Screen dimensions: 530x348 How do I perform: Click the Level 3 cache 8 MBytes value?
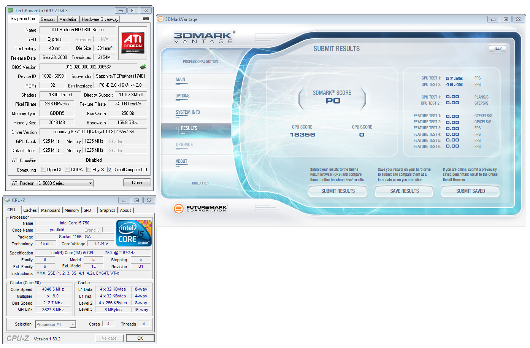point(113,310)
